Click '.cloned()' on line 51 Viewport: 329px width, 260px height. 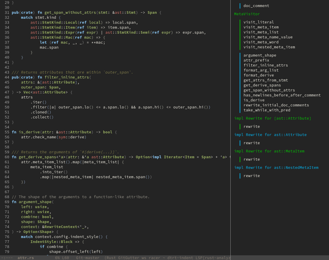pos(41,112)
